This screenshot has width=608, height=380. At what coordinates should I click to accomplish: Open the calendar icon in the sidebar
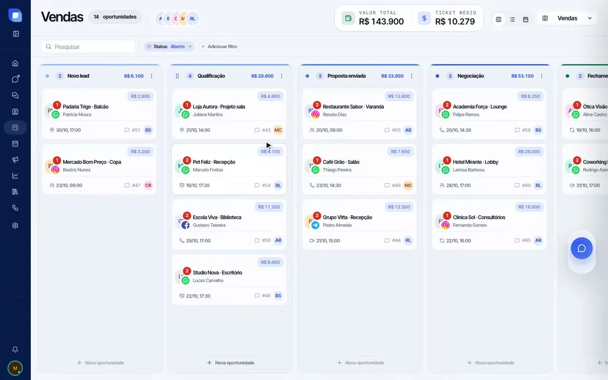pos(15,143)
